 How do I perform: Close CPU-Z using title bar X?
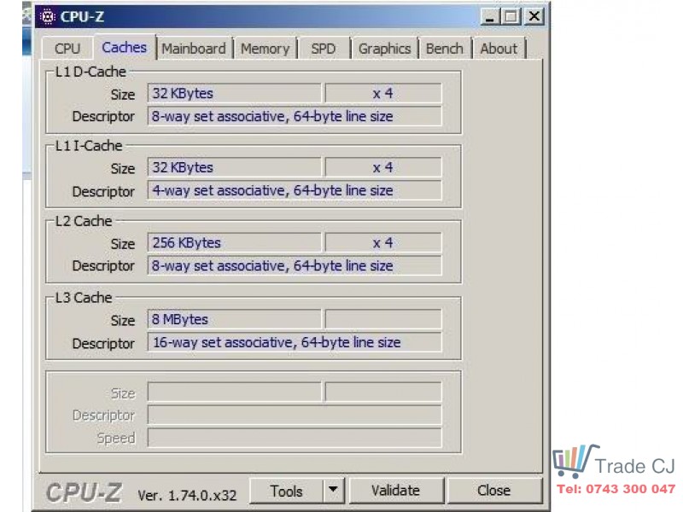[534, 17]
